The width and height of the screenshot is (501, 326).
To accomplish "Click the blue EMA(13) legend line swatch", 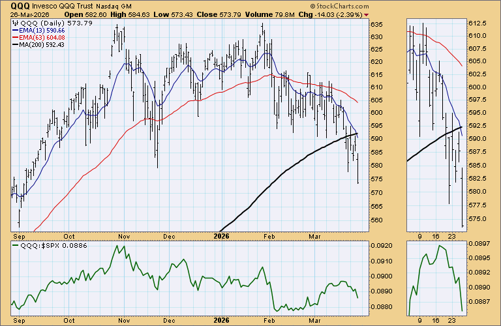I will click(16, 31).
